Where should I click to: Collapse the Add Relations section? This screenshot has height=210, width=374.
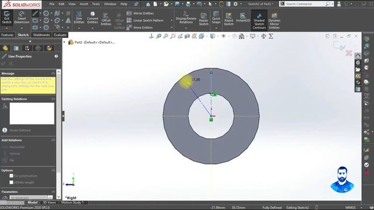point(53,140)
